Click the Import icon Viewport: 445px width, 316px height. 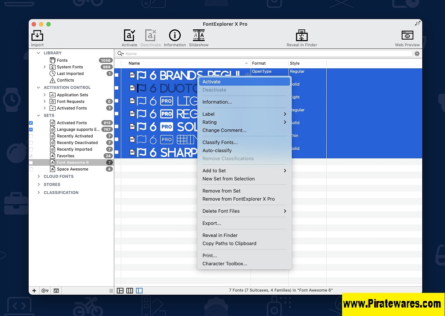(37, 35)
